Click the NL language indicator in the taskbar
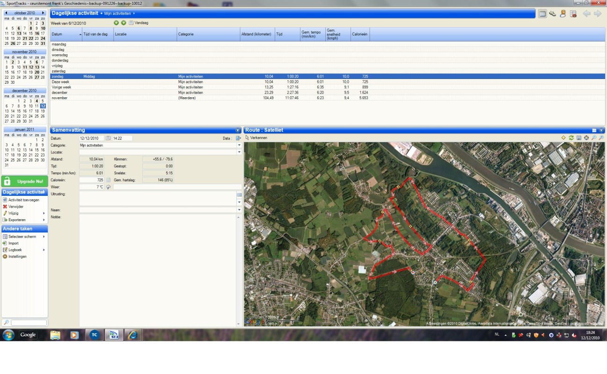Viewport: 607px width, 374px height. click(497, 335)
